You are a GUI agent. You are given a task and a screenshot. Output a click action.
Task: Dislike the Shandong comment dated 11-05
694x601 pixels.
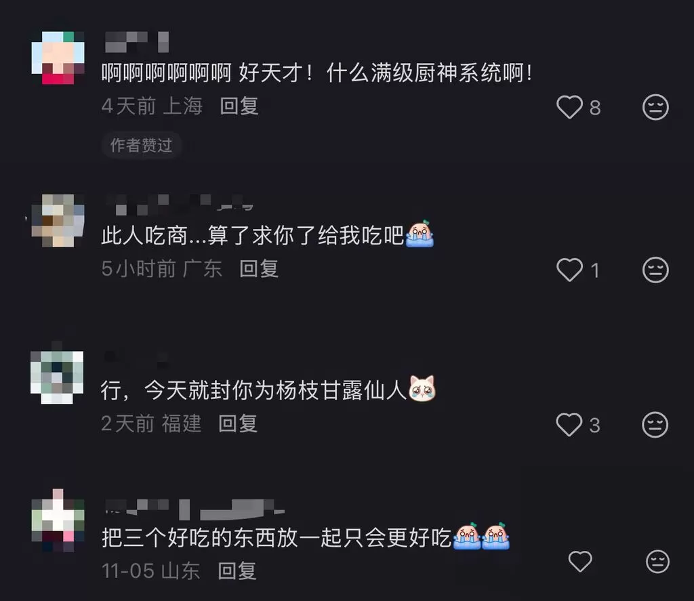point(657,561)
